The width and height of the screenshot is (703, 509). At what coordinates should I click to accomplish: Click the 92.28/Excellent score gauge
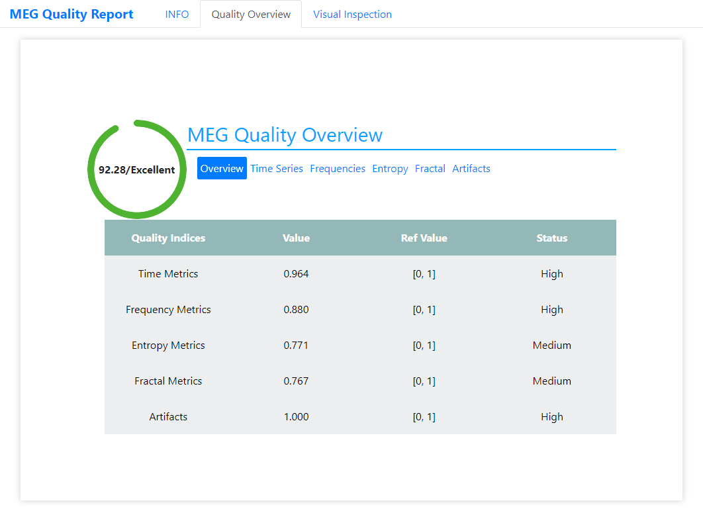pos(137,169)
